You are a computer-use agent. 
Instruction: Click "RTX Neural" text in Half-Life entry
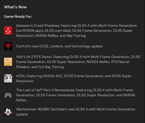[120, 62]
